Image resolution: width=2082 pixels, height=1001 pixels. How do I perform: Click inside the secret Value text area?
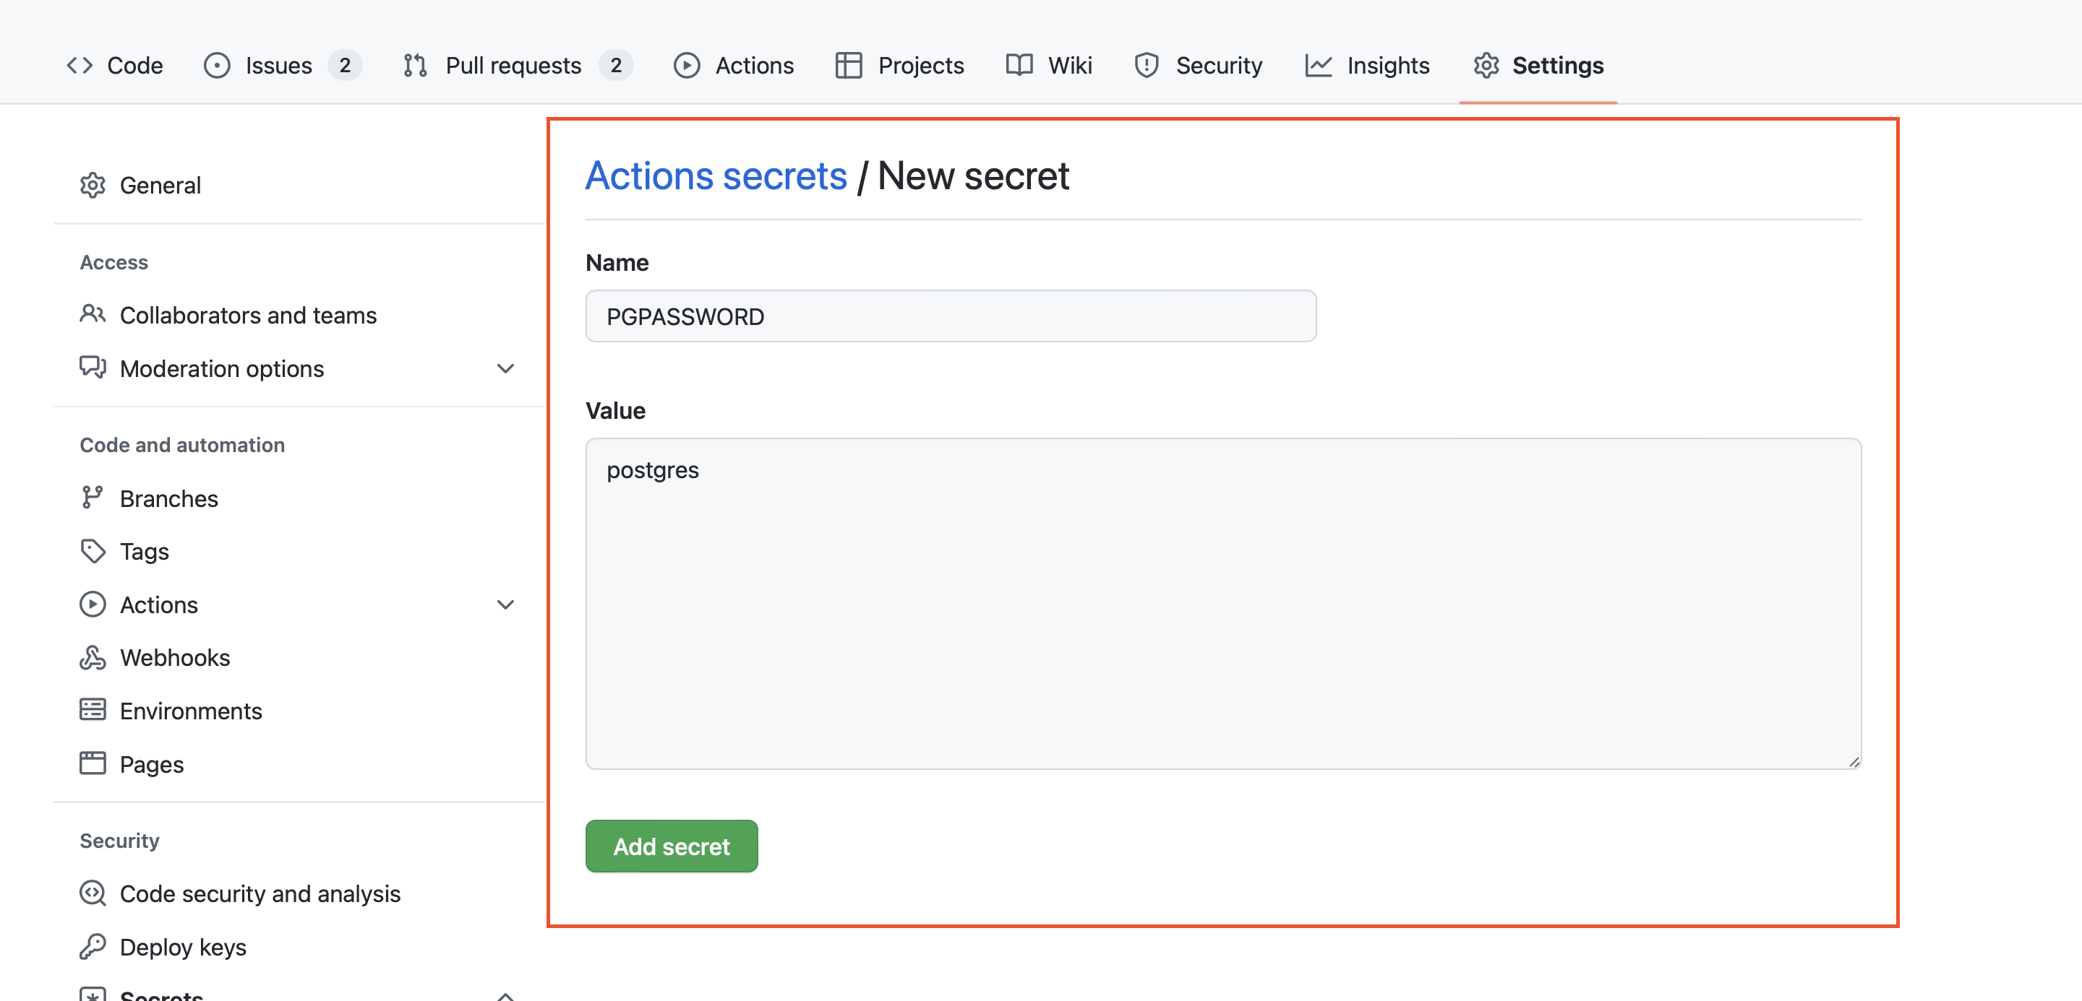[1223, 604]
